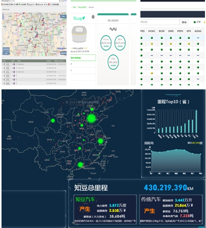Click the green bubble on the east coast
This screenshot has height=228, width=206.
pos(101,141)
